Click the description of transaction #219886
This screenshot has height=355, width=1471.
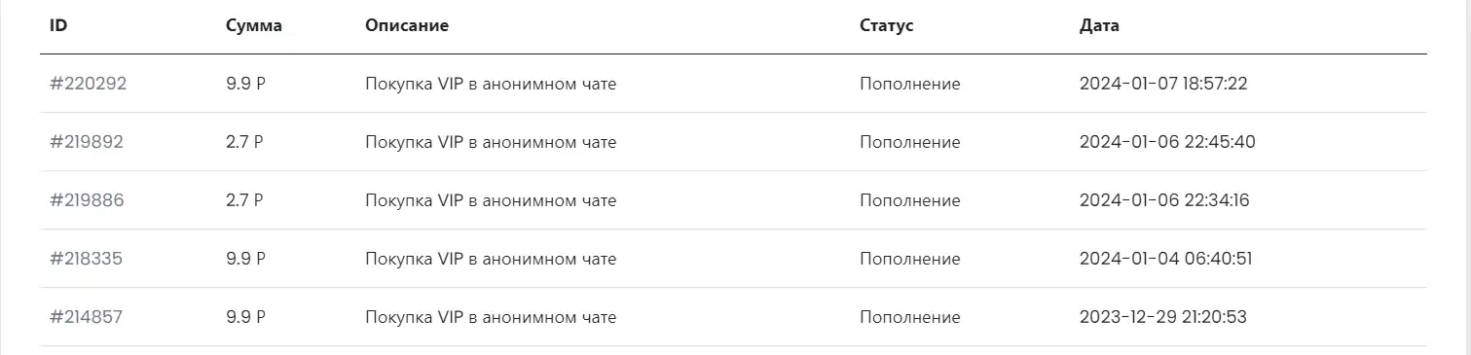click(x=491, y=200)
